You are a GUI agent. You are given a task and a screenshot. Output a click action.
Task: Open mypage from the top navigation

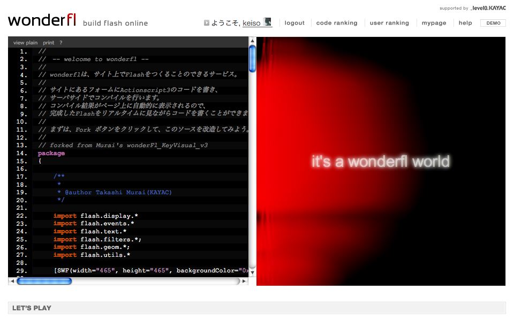(434, 23)
